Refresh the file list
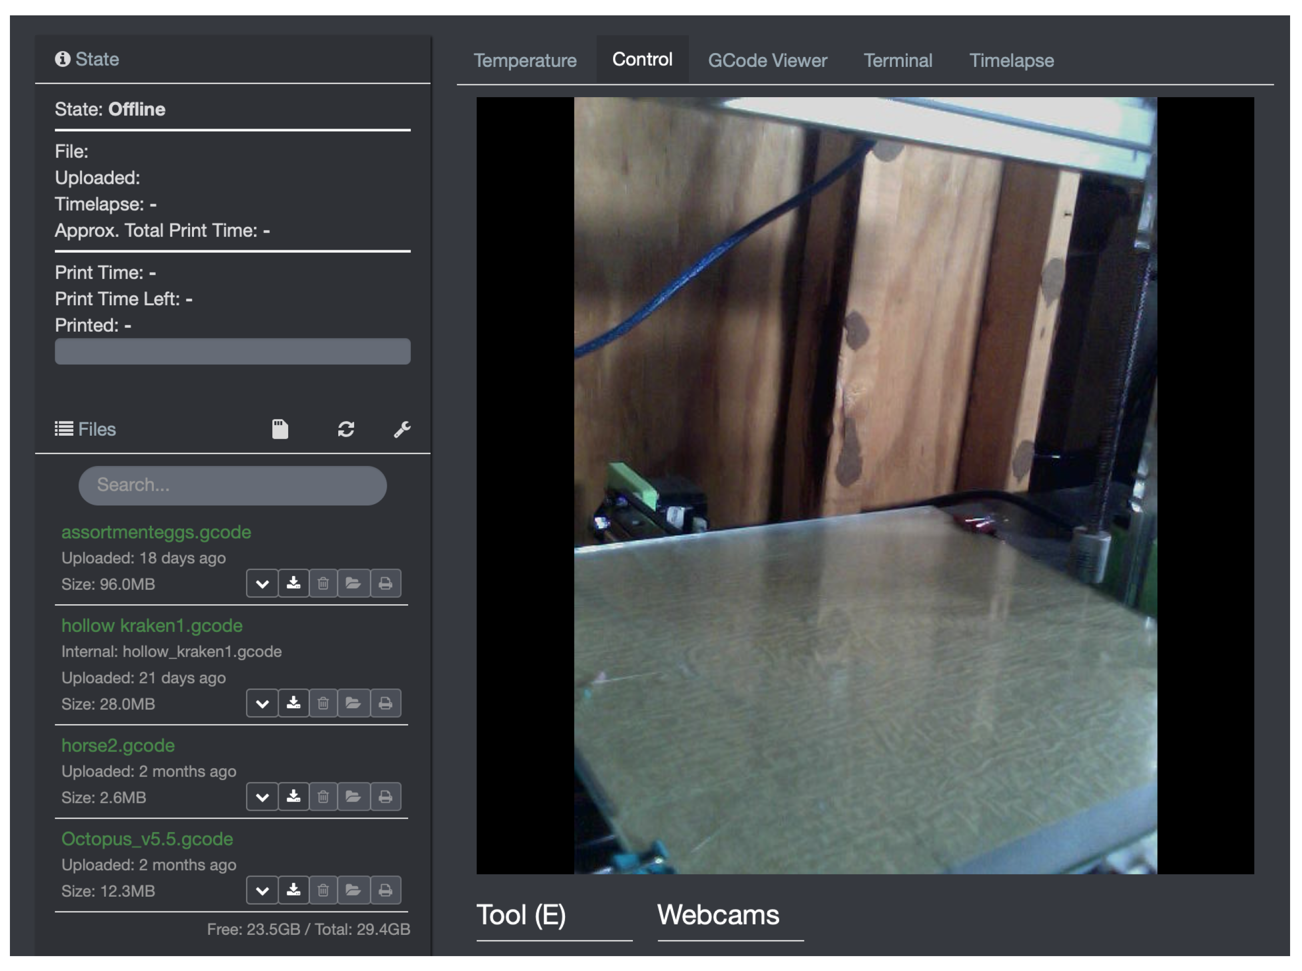The width and height of the screenshot is (1302, 971). [x=346, y=429]
